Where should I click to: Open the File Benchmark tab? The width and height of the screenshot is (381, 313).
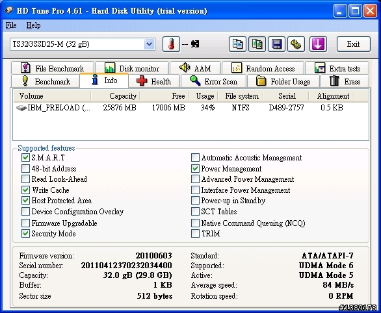click(53, 68)
